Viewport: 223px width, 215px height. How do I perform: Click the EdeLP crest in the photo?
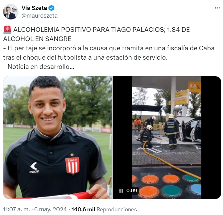coord(72,165)
